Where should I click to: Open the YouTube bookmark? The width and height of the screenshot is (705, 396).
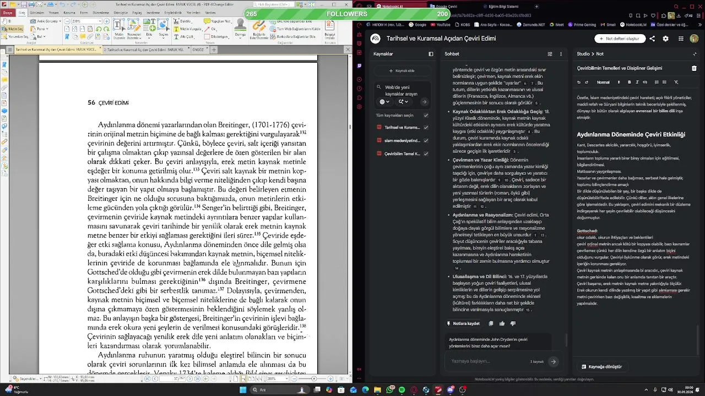click(440, 25)
